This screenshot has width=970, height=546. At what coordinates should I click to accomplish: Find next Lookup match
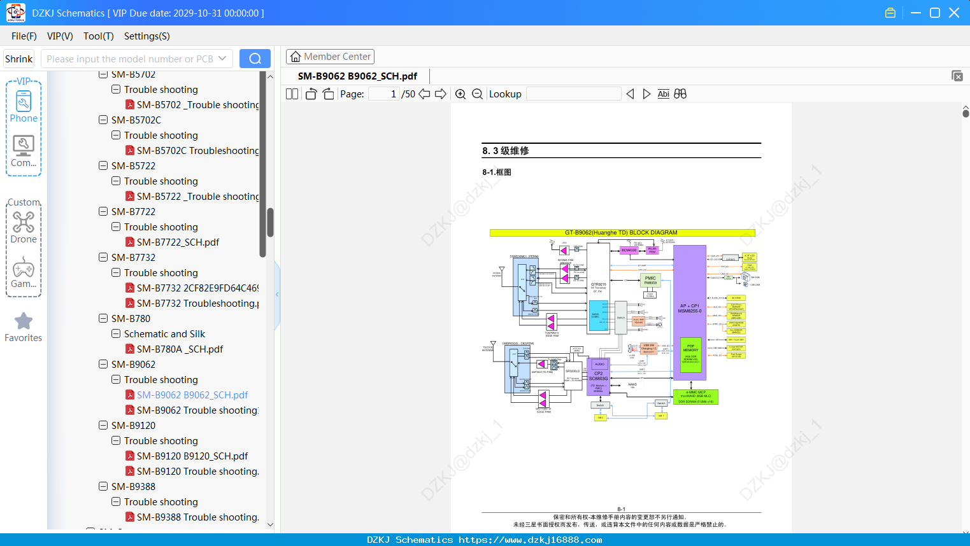[646, 94]
